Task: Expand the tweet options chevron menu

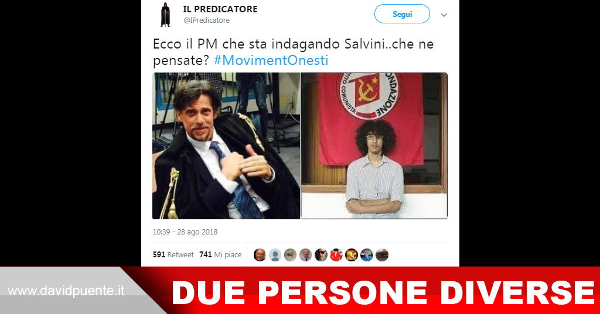Action: [x=444, y=15]
